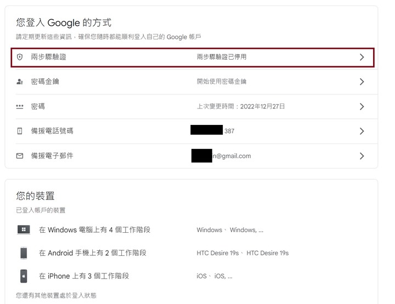
Task: Click 'HTC Desire 19s、HTC Desire 19s' text
Action: [x=242, y=253]
